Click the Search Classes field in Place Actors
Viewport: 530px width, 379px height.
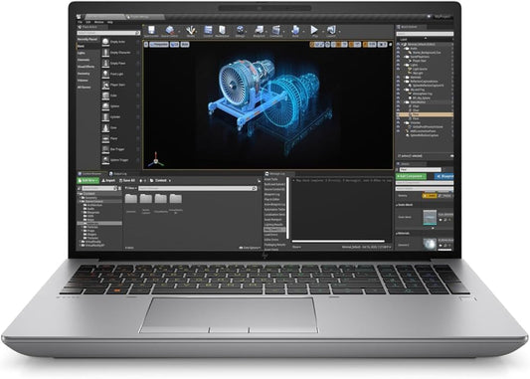(108, 33)
